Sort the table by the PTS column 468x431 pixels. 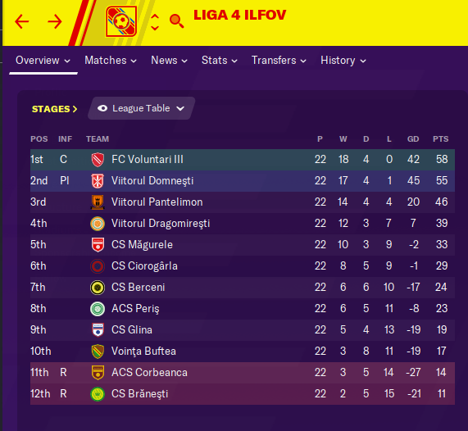[440, 138]
